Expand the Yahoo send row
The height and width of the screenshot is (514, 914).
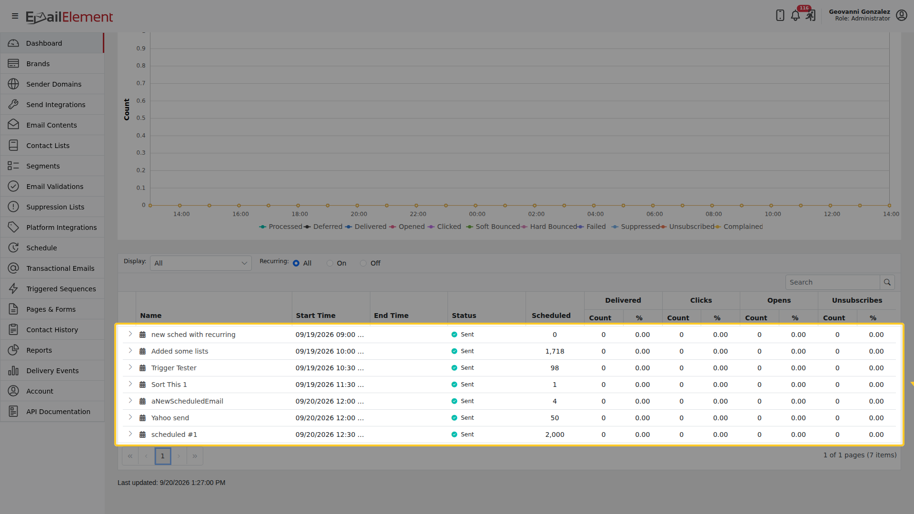coord(130,417)
